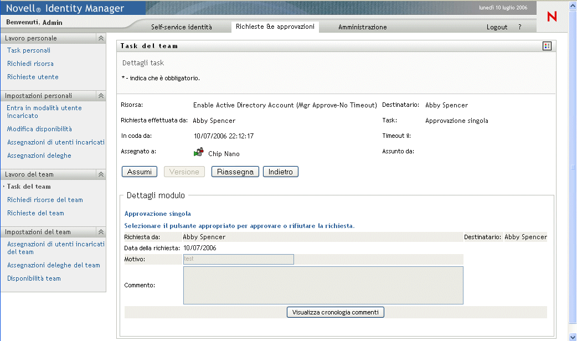This screenshot has width=577, height=341.
Task: Collapse the Impostazioni personali section
Action: [101, 96]
